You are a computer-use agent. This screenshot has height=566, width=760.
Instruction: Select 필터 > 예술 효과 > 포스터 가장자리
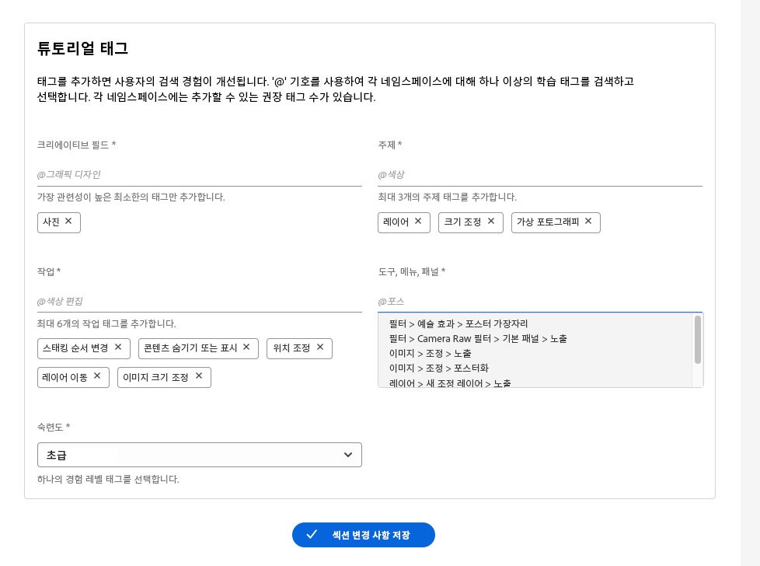tap(458, 323)
